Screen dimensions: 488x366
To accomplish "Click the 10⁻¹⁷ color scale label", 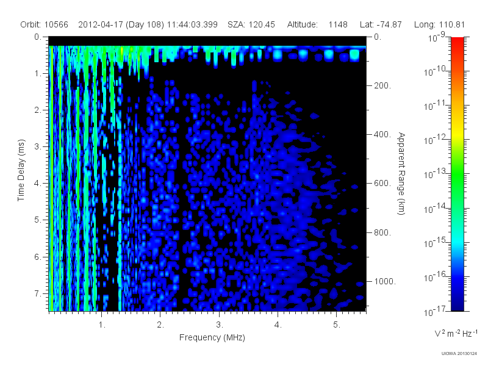I will [x=436, y=311].
